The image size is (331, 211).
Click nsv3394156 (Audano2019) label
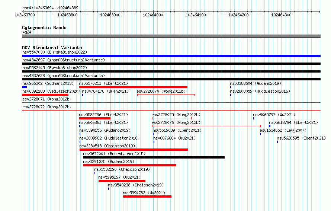[x=105, y=130]
